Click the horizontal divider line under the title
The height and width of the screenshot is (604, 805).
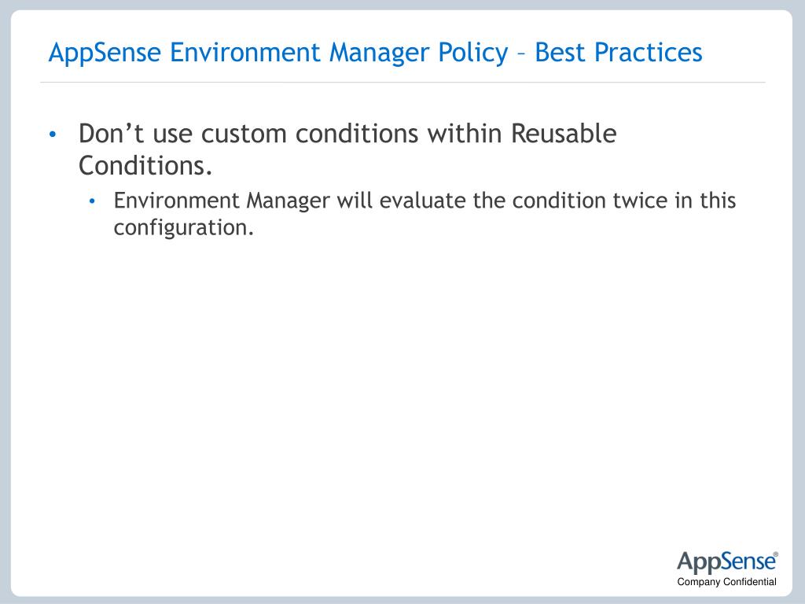(x=402, y=82)
